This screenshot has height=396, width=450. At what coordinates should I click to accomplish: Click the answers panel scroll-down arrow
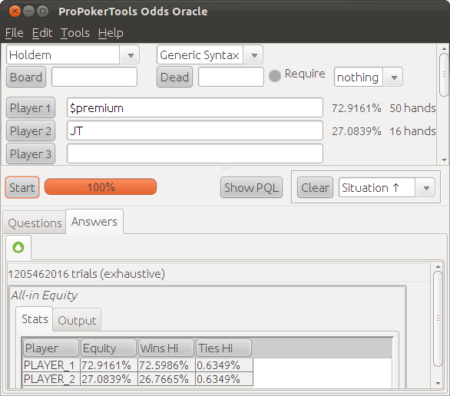click(438, 383)
